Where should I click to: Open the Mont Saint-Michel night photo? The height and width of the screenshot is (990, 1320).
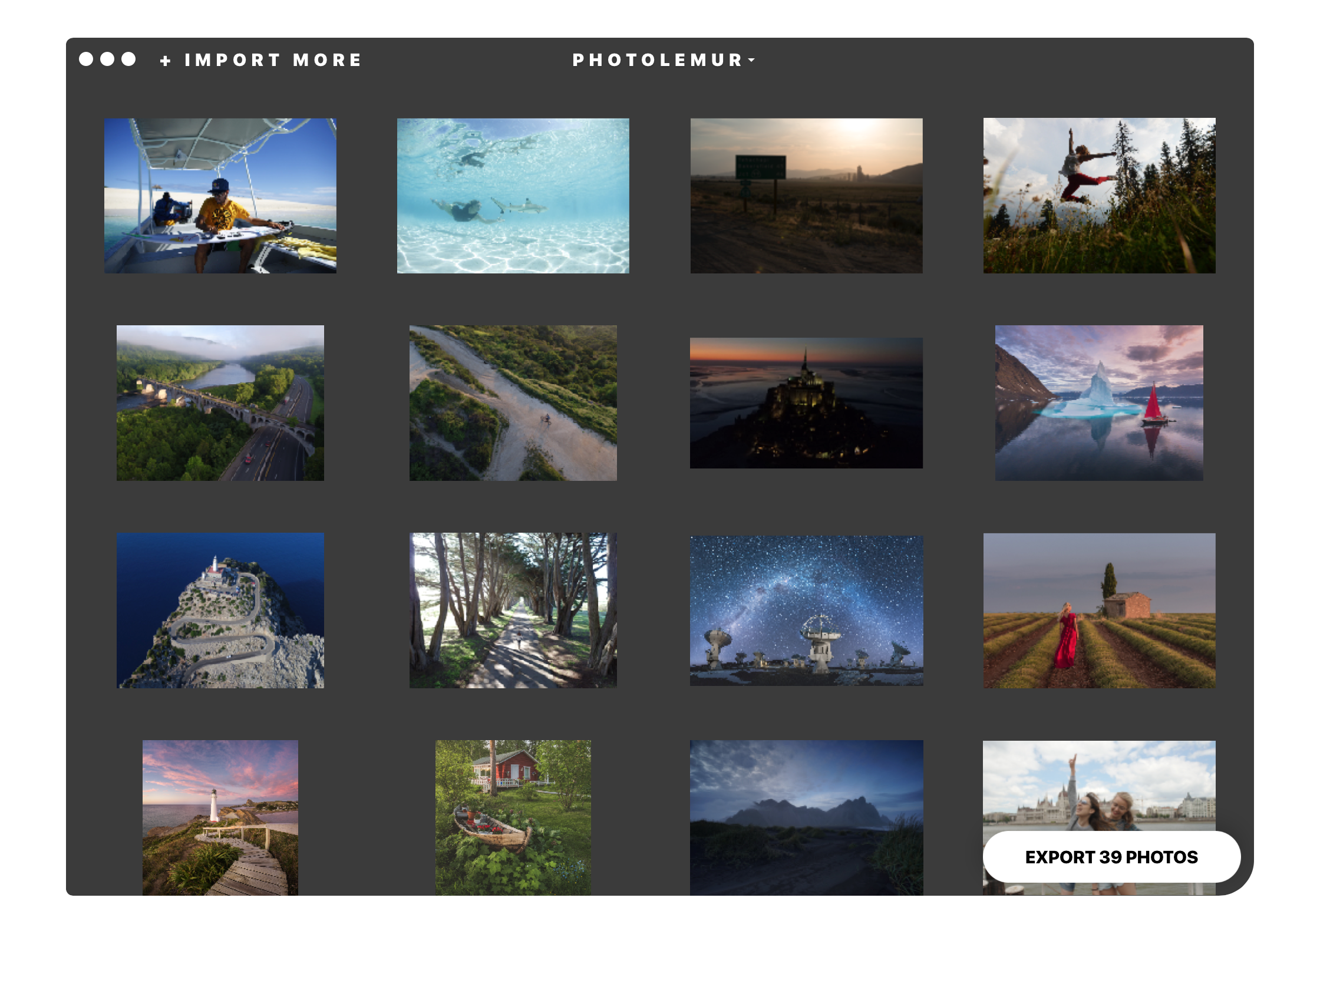pyautogui.click(x=806, y=403)
